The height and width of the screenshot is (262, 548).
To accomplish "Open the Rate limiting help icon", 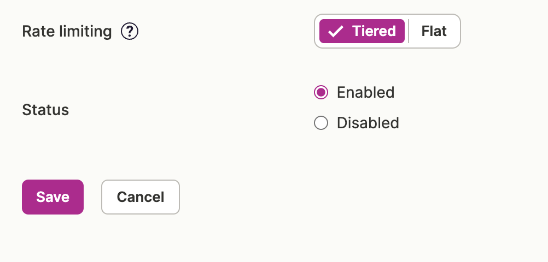I will [x=130, y=32].
